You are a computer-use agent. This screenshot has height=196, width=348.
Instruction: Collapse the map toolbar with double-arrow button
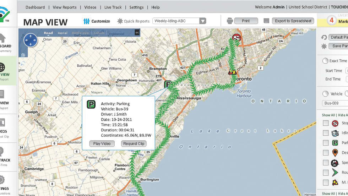click(137, 33)
